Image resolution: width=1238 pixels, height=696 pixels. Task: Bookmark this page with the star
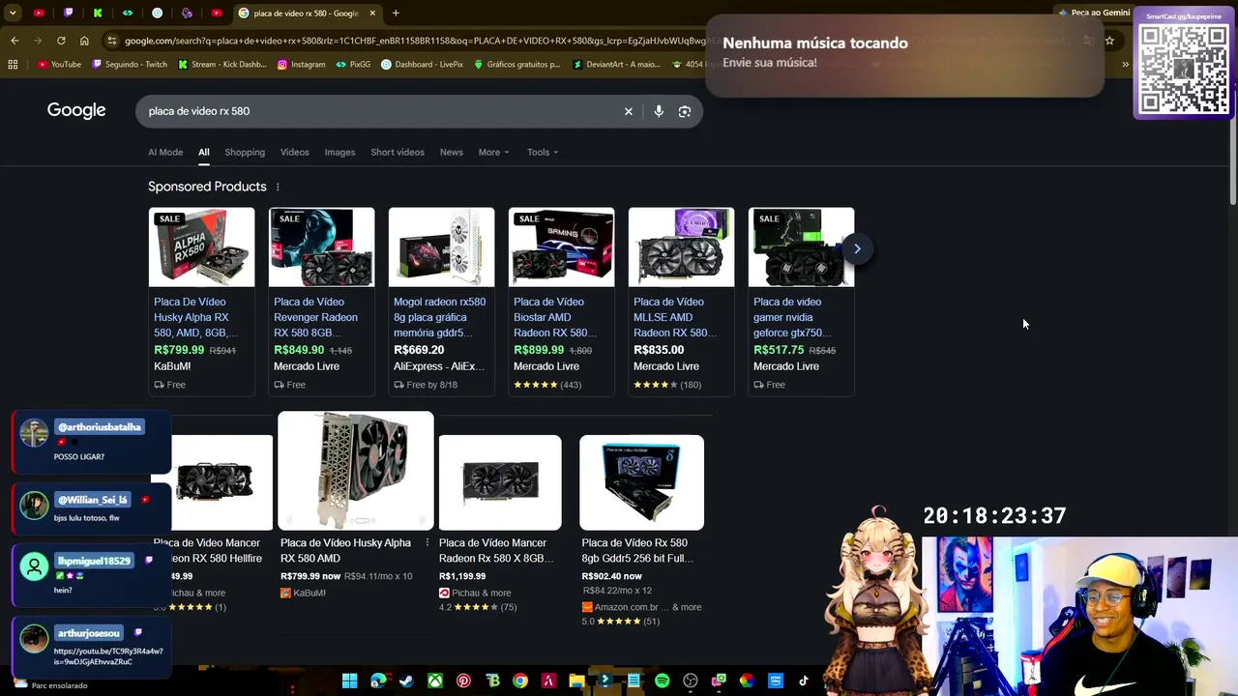1109,41
